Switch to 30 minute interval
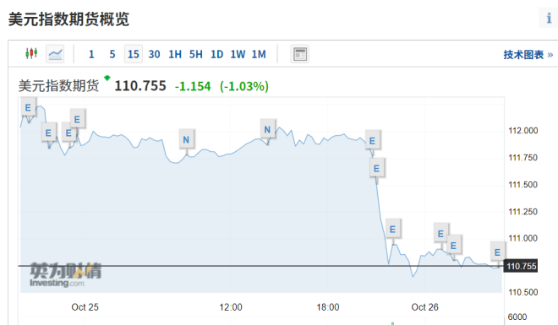The image size is (558, 325). pyautogui.click(x=154, y=54)
